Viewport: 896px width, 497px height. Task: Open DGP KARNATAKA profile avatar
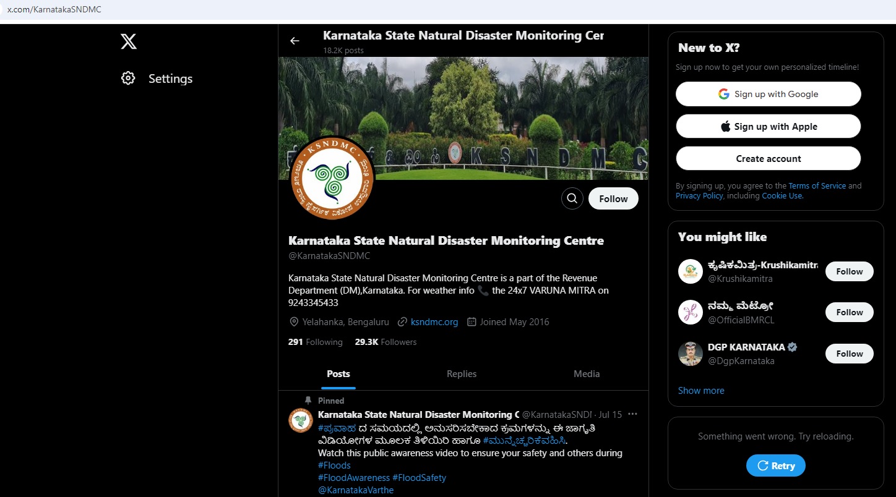click(691, 354)
